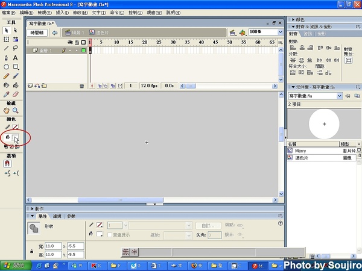Switch to the Filters (濾鏡) tab
This screenshot has width=362, height=271.
[57, 216]
